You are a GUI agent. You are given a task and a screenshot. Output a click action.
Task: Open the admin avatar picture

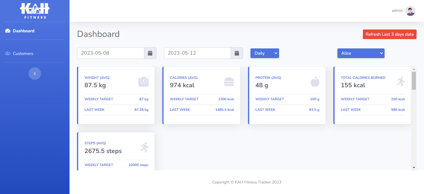point(410,11)
